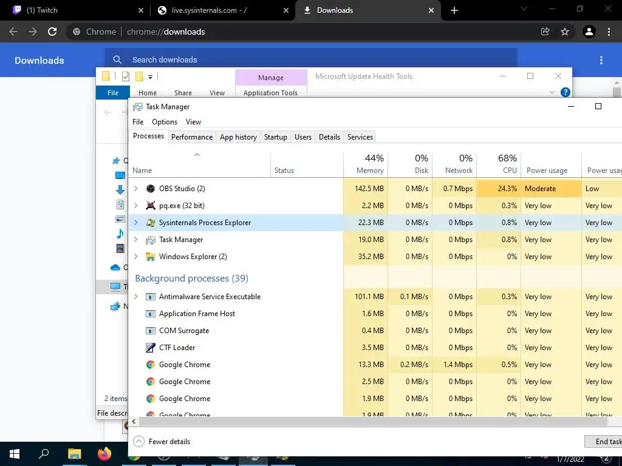Screen dimensions: 622x466
Task: Sort processes by Name column header
Action: (199, 164)
